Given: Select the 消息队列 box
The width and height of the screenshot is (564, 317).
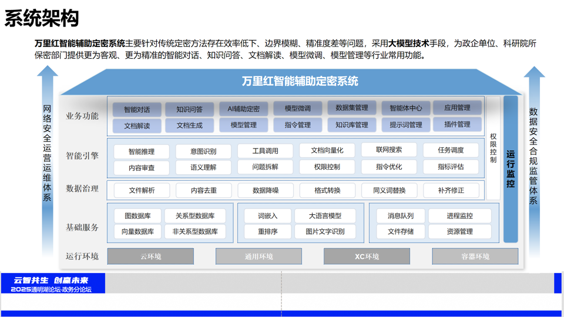Looking at the screenshot, I should (400, 216).
